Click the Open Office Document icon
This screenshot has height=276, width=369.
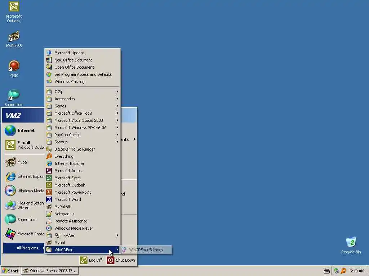49,67
